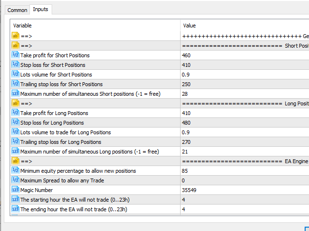
Task: Click the 'Stop loss for Long Positions' label
Action: click(x=52, y=123)
